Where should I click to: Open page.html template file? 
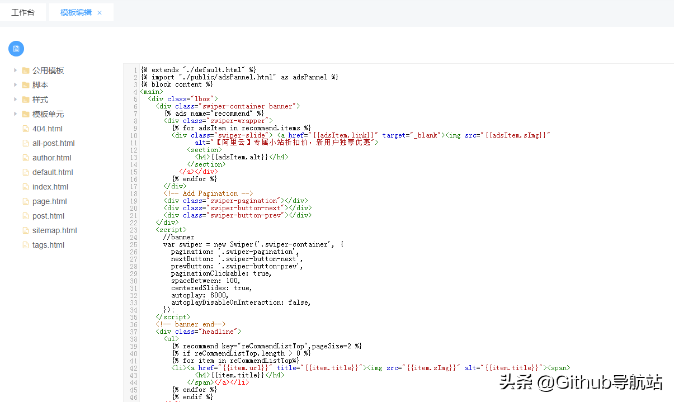point(50,201)
